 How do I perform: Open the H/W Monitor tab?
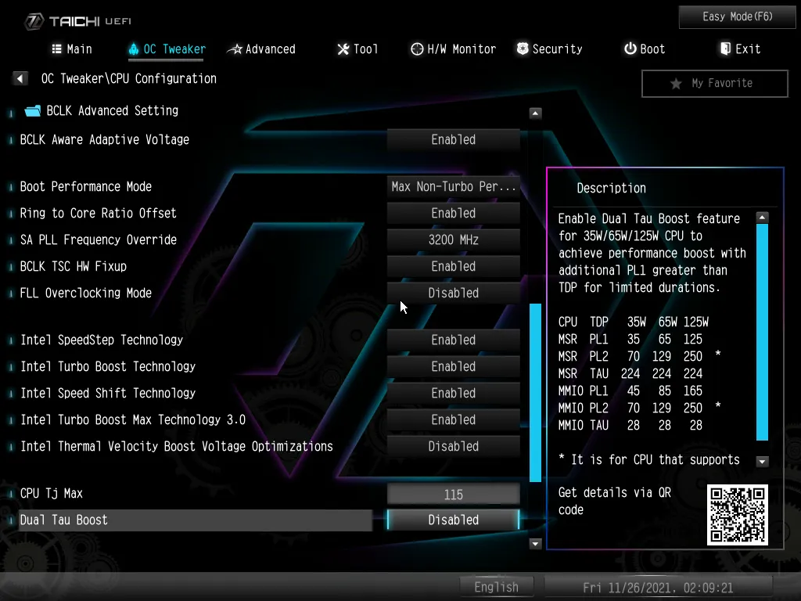coord(453,49)
